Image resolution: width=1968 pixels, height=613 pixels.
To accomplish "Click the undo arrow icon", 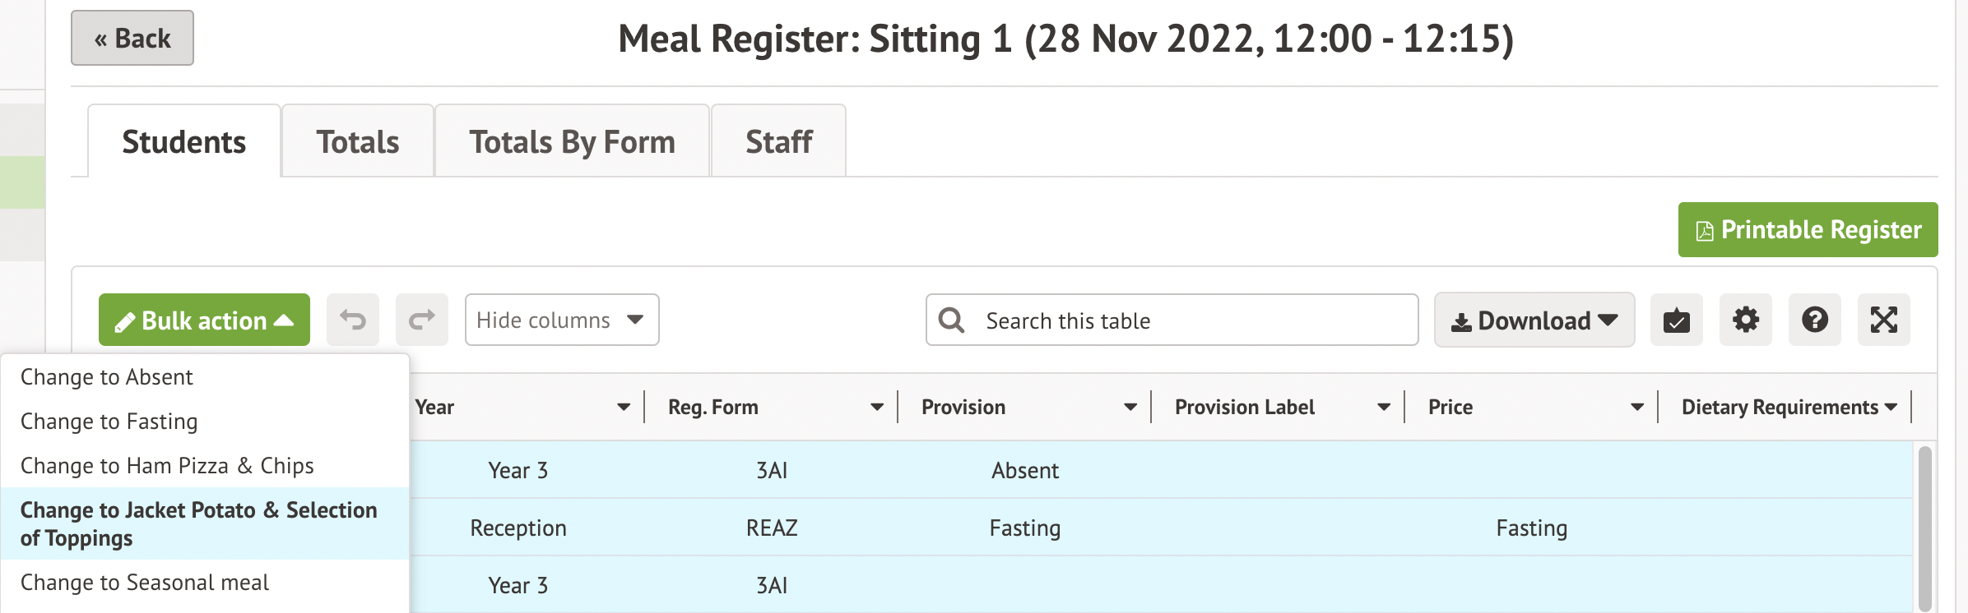I will click(x=353, y=320).
